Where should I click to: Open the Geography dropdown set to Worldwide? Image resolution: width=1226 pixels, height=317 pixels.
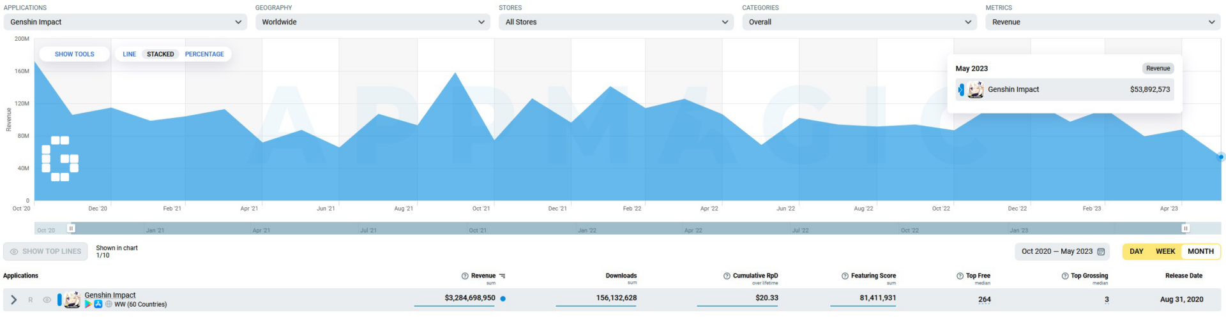tap(373, 22)
